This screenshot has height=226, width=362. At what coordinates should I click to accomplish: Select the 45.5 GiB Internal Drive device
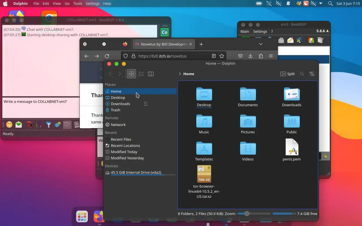(140, 173)
